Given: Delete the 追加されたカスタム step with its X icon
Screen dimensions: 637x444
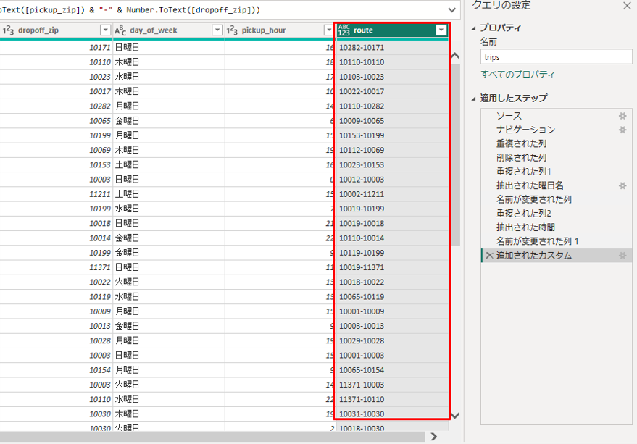Looking at the screenshot, I should pos(489,256).
